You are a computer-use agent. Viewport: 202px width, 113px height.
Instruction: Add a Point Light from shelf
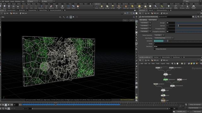(102, 7)
